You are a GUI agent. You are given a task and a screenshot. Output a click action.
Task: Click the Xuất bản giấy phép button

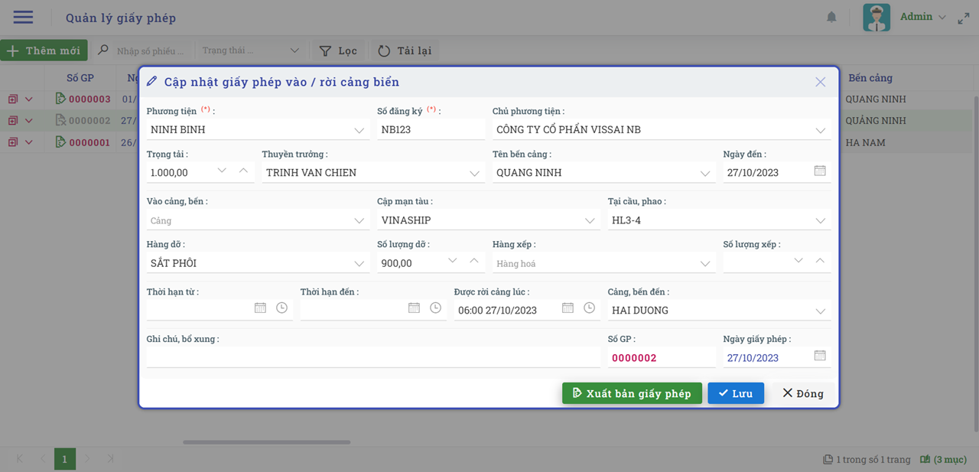coord(632,393)
